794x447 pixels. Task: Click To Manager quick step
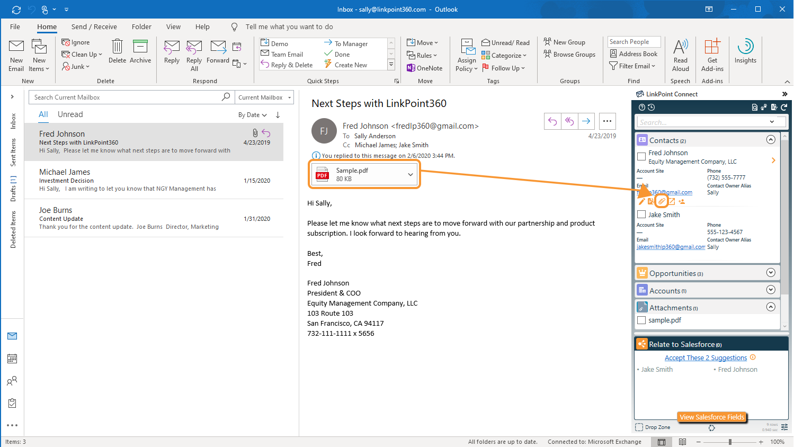coord(346,43)
